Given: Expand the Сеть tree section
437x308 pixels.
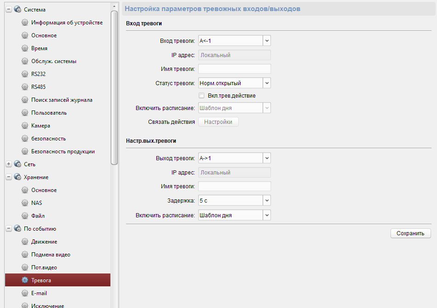Looking at the screenshot, I should (8, 164).
